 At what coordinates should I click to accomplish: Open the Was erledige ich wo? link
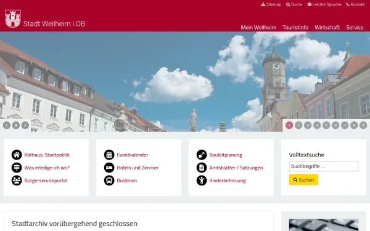pos(47,168)
